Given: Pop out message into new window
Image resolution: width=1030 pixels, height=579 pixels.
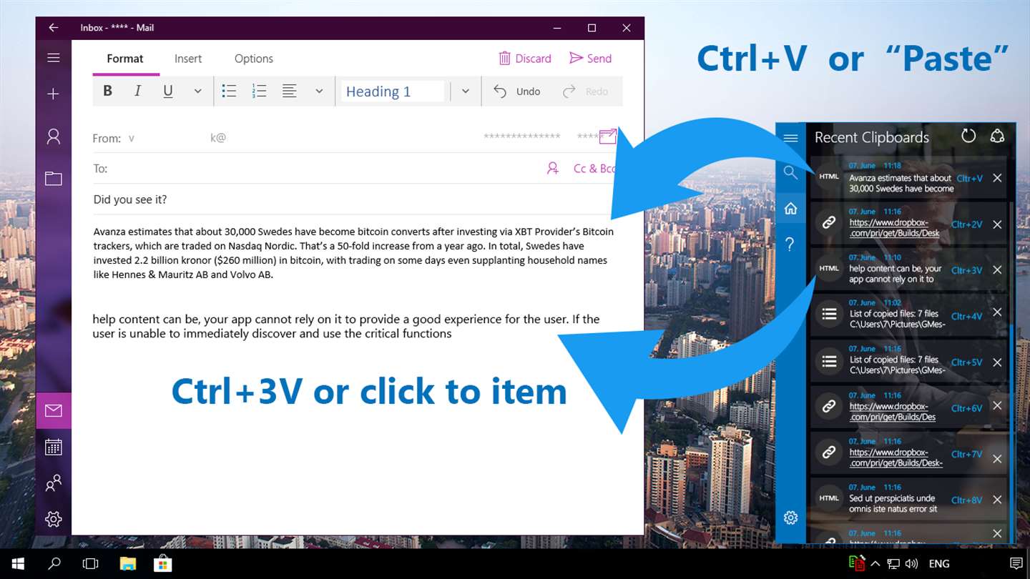Looking at the screenshot, I should (607, 136).
